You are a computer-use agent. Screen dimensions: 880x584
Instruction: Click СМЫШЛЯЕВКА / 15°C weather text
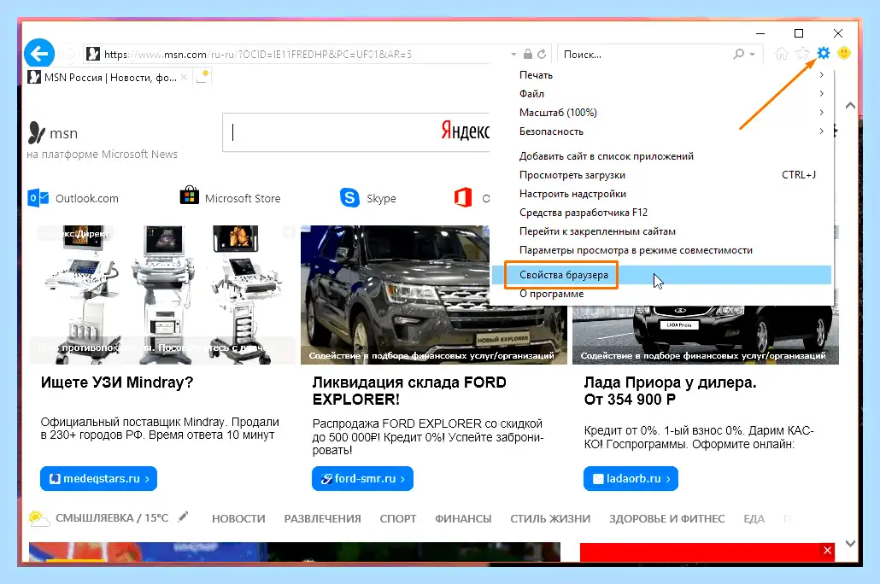coord(112,517)
